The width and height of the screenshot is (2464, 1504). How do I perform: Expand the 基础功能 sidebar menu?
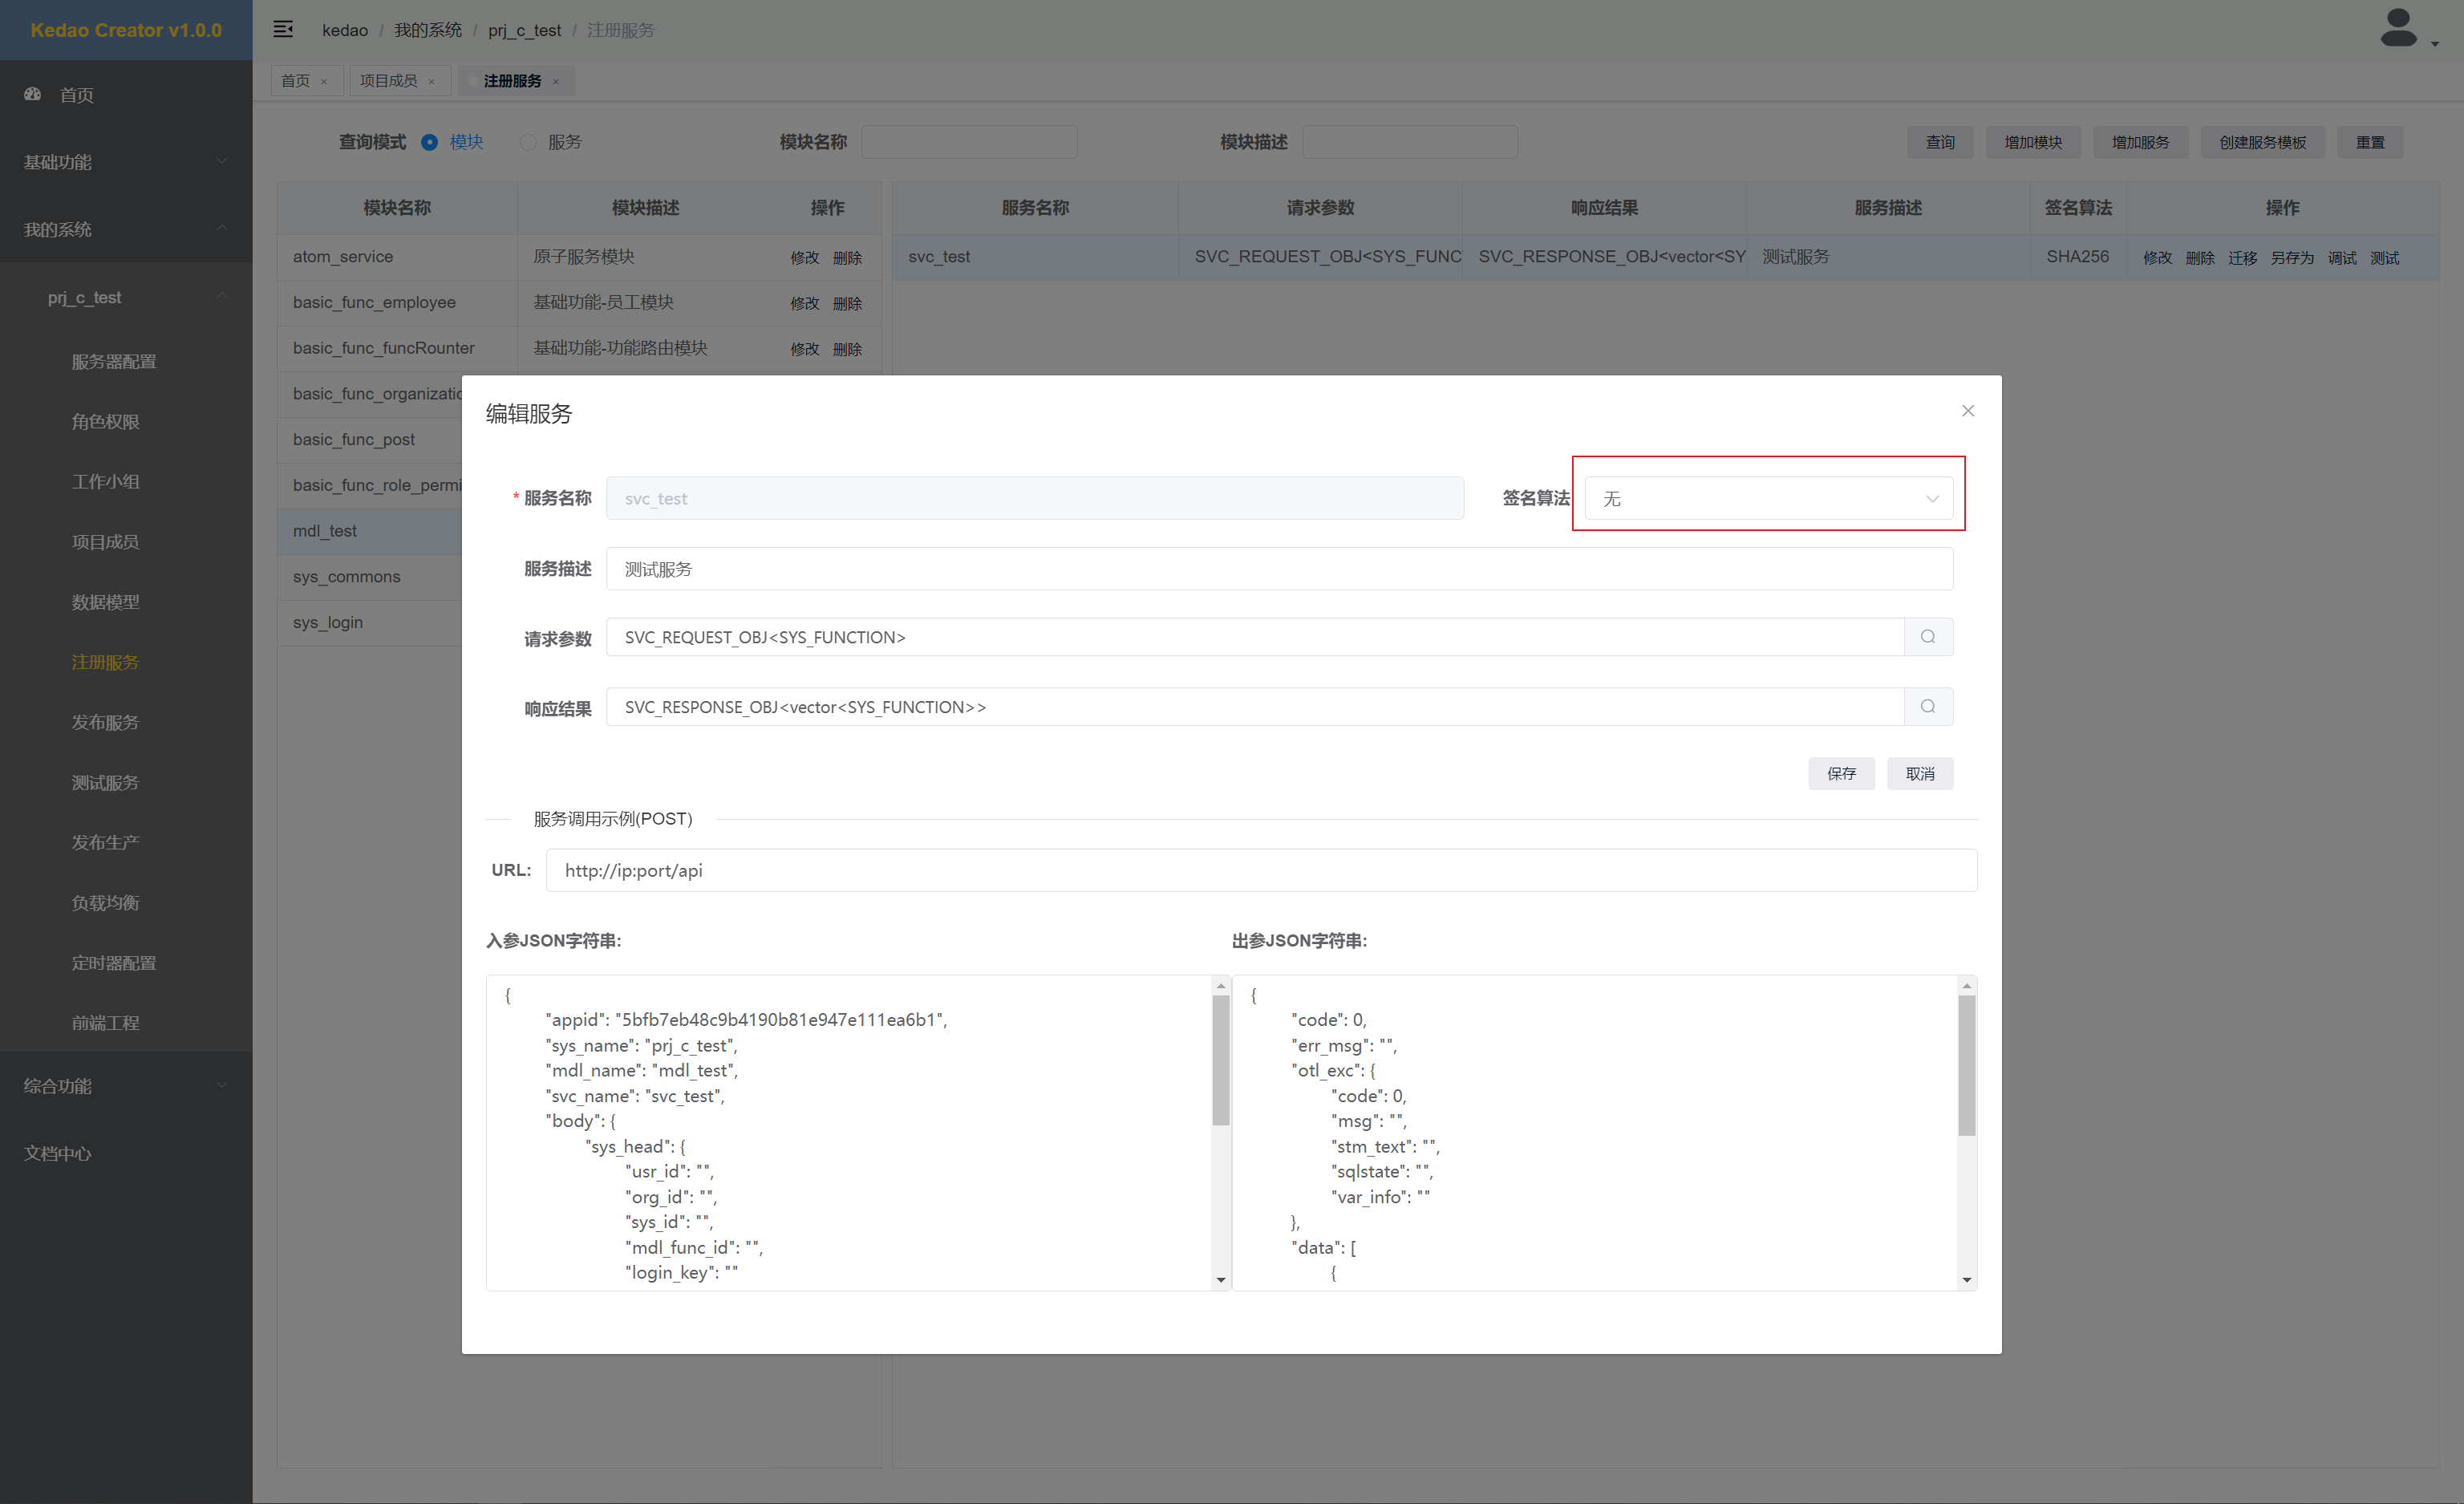point(125,162)
